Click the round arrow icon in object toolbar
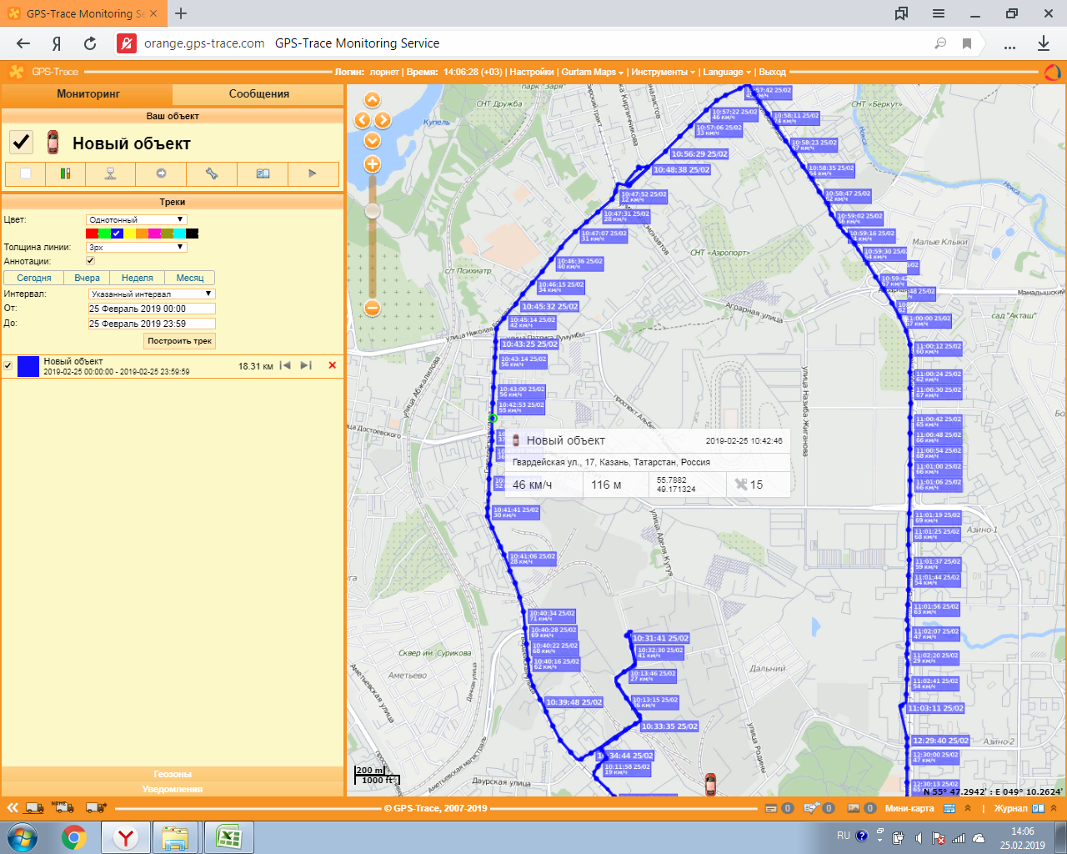 point(161,173)
